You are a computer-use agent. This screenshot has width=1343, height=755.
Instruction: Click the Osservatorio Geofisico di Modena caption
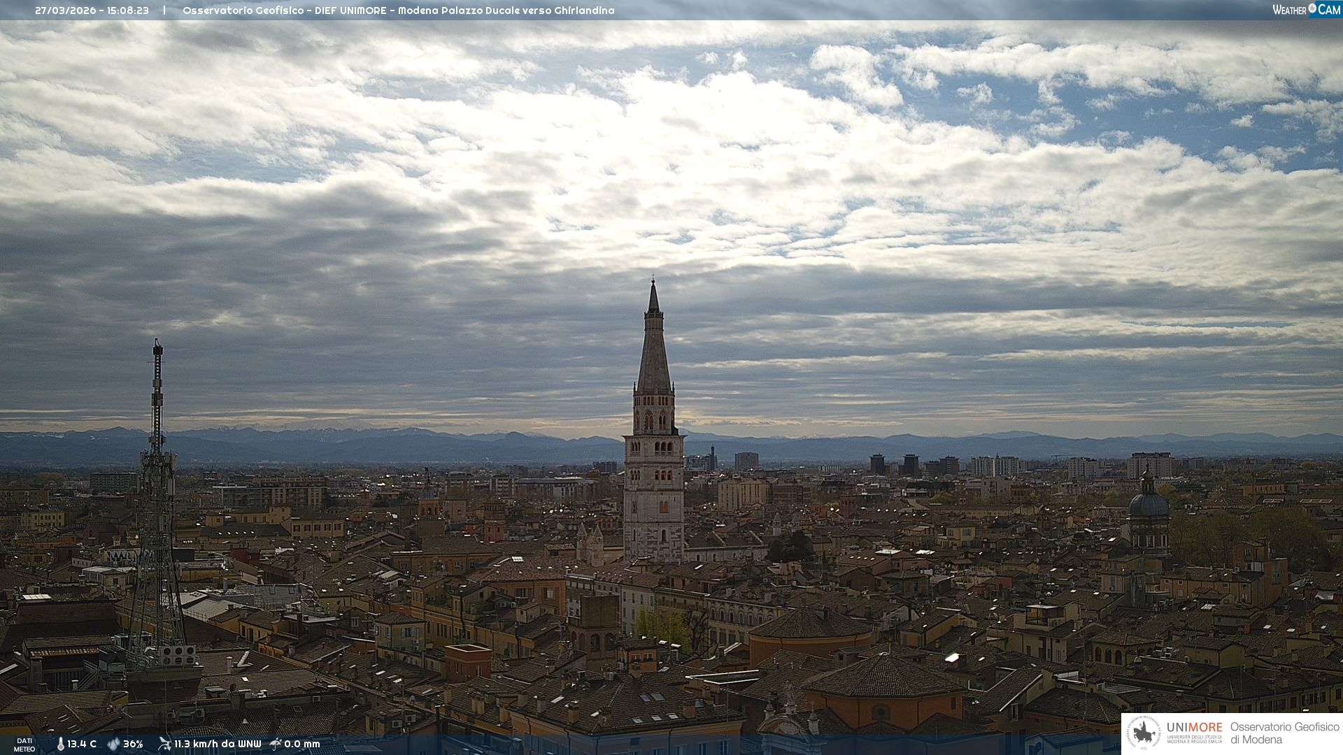click(x=1284, y=733)
